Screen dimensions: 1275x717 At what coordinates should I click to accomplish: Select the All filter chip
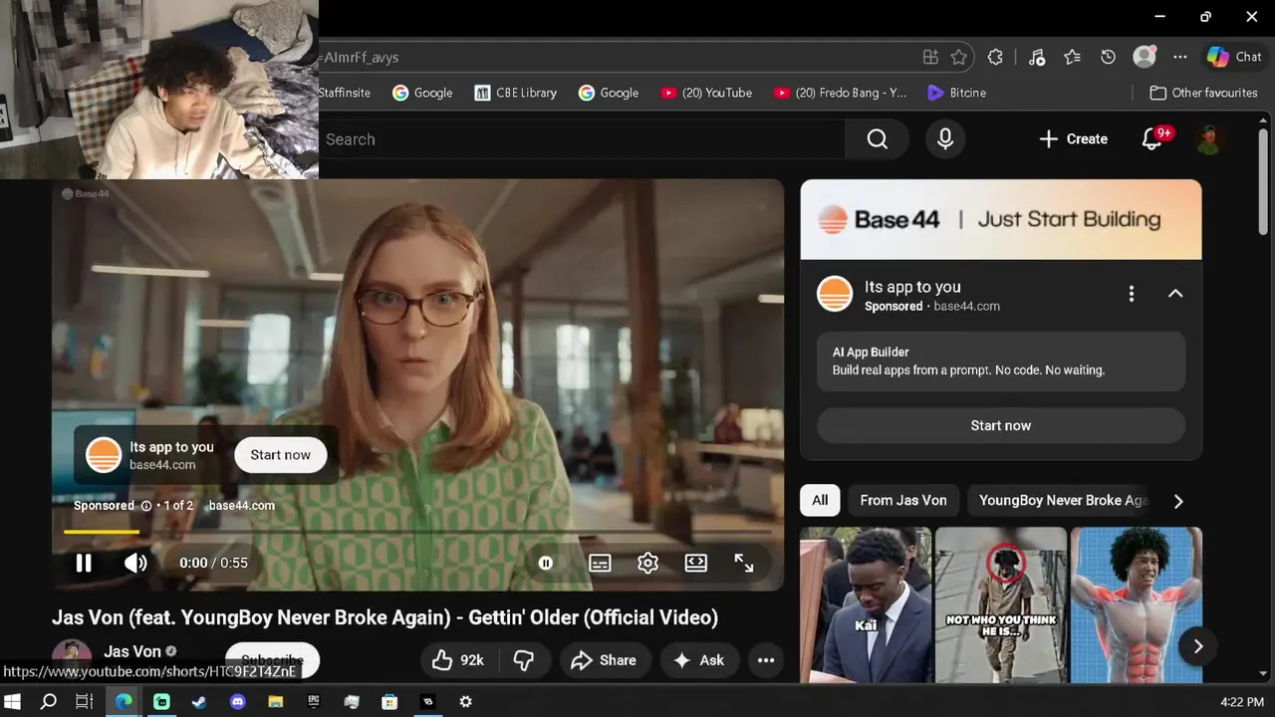(820, 500)
